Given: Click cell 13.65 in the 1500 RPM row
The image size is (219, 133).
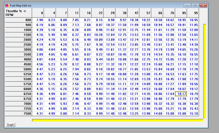Looking at the screenshot, I should [x=193, y=35].
